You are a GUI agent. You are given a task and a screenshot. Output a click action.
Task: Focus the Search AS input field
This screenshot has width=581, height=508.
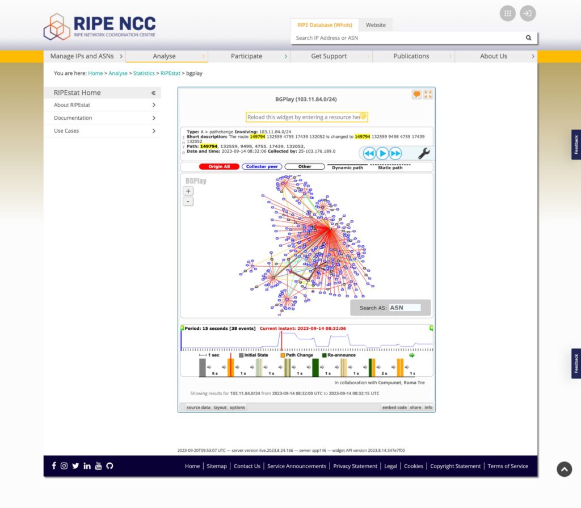pyautogui.click(x=405, y=308)
